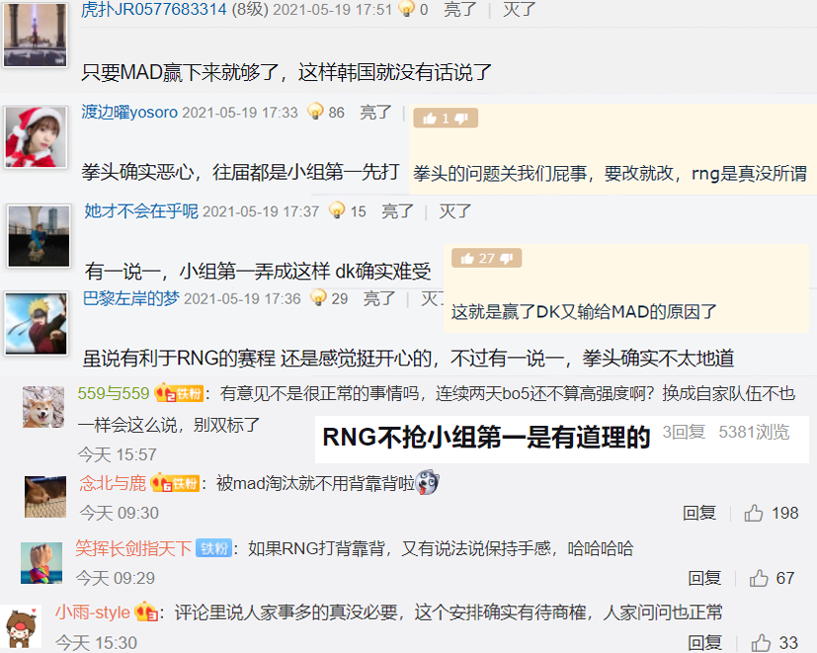Viewport: 817px width, 653px height.
Task: Open 巴黎左岸的梦 username link
Action: point(130,298)
